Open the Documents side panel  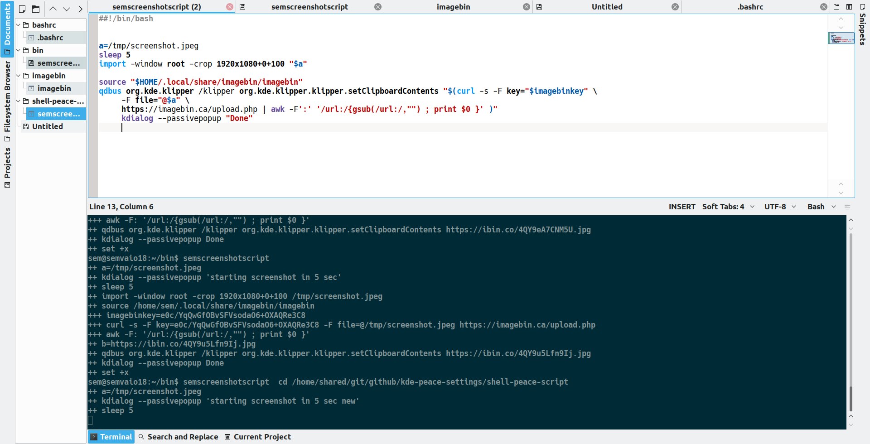tap(7, 28)
